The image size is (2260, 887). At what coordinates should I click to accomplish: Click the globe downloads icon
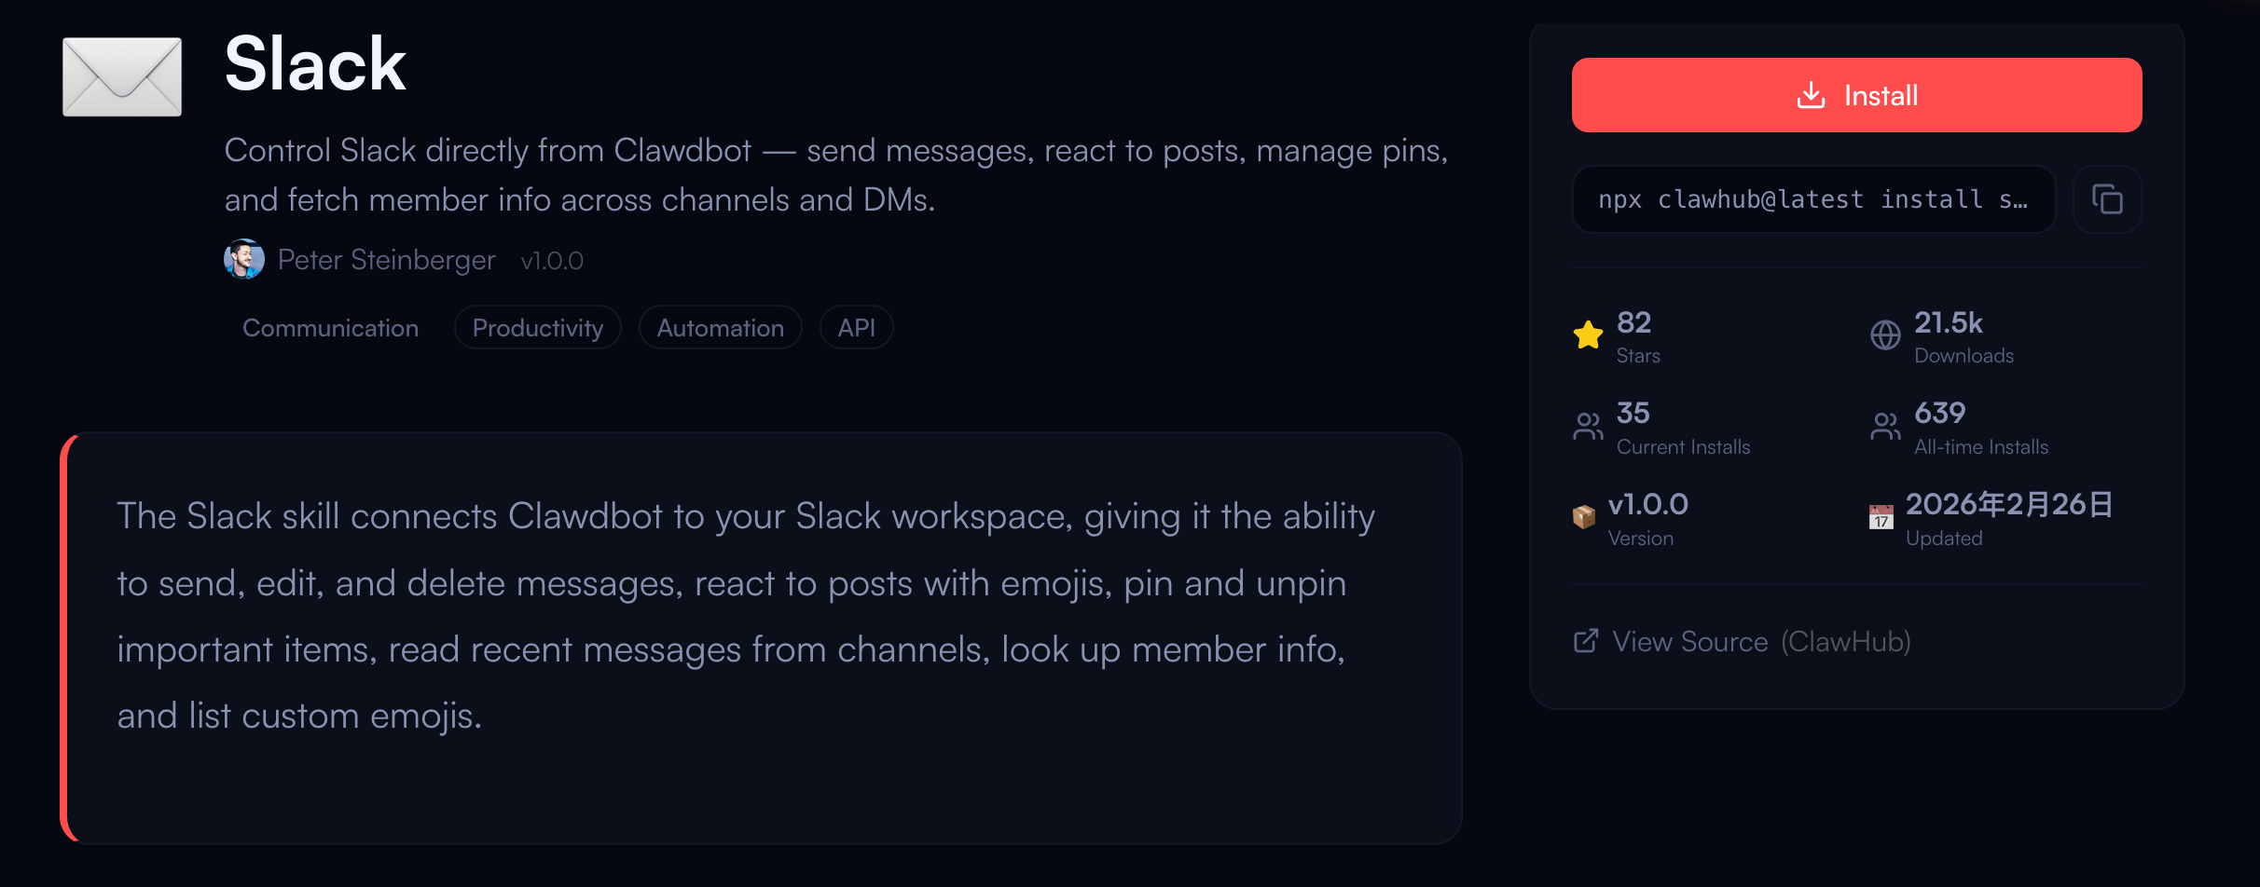pyautogui.click(x=1885, y=334)
